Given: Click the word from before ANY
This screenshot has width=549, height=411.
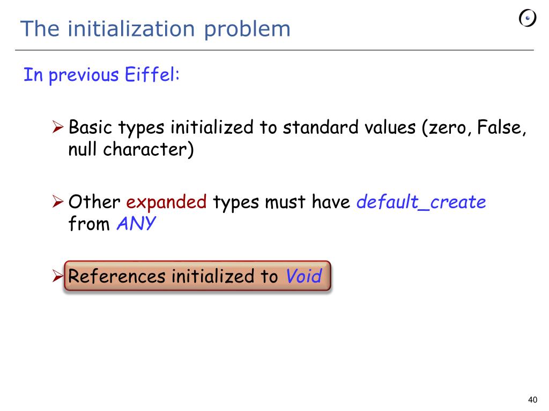Looking at the screenshot, I should point(89,224).
